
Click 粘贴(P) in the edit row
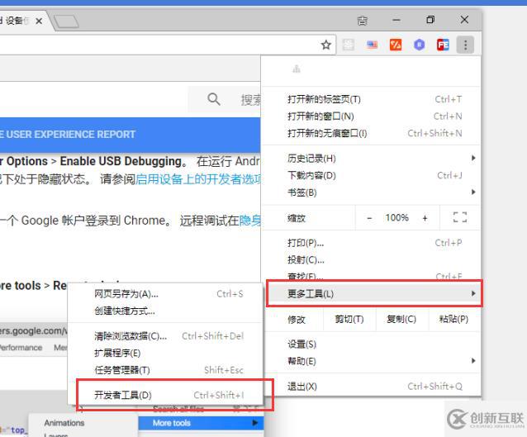[x=453, y=320]
